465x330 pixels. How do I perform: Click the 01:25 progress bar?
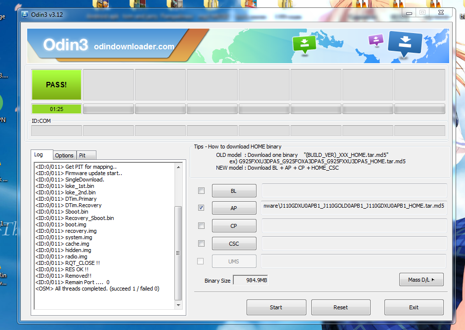(56, 109)
